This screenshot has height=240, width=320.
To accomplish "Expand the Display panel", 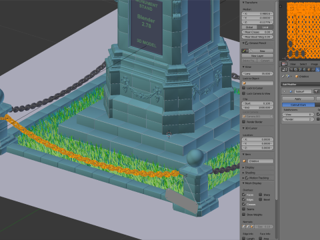I will 243,167.
